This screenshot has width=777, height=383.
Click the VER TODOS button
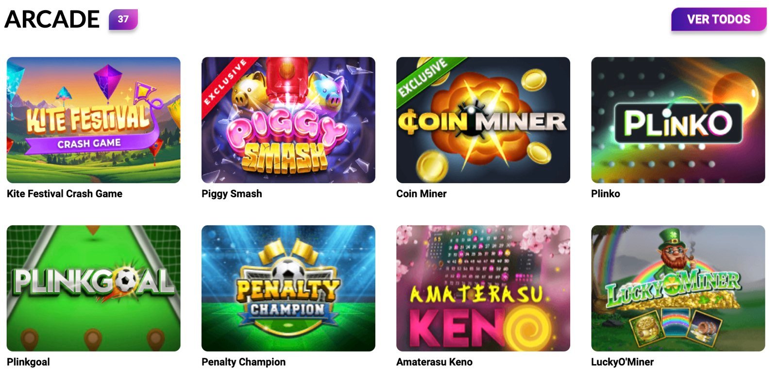pos(719,19)
